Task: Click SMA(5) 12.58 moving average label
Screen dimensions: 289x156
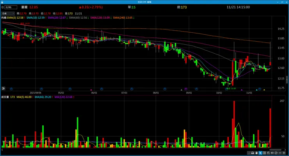Action: click(16, 18)
